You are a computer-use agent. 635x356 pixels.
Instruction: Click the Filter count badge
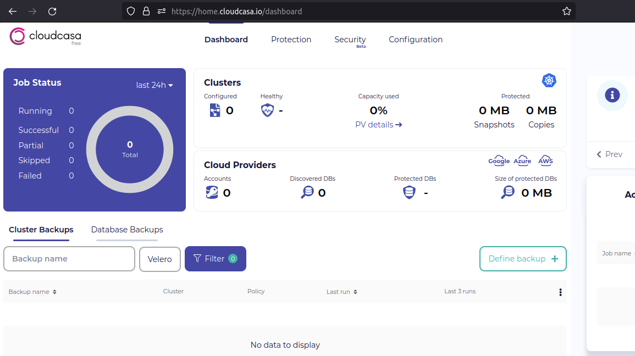point(233,259)
